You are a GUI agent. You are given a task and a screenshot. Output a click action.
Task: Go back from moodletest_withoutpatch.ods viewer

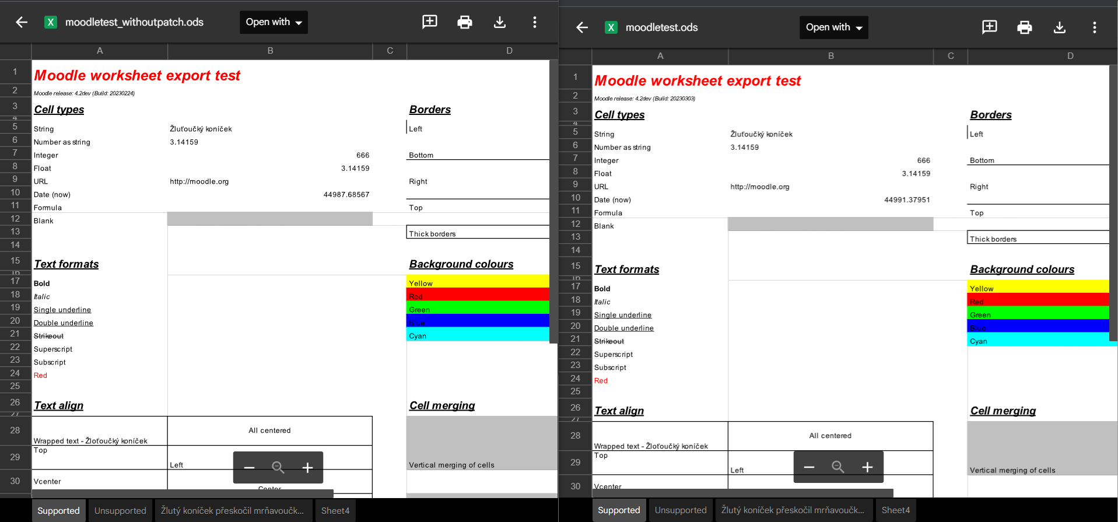tap(22, 22)
